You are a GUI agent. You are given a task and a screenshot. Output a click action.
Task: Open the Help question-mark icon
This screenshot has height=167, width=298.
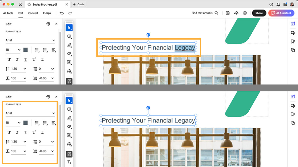(271, 4)
